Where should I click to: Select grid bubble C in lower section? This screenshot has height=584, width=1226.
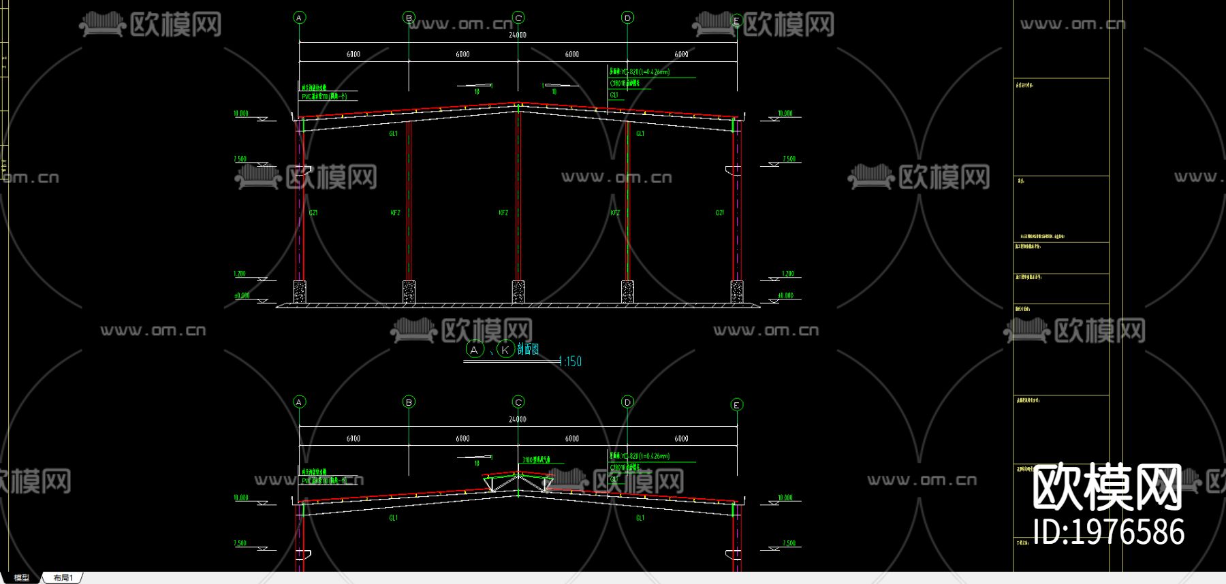[x=518, y=402]
